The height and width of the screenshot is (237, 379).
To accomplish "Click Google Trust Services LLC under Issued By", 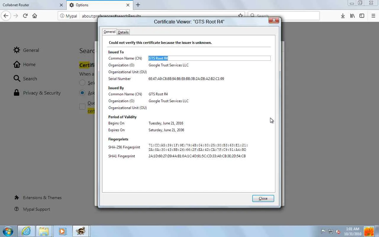I will tap(168, 101).
